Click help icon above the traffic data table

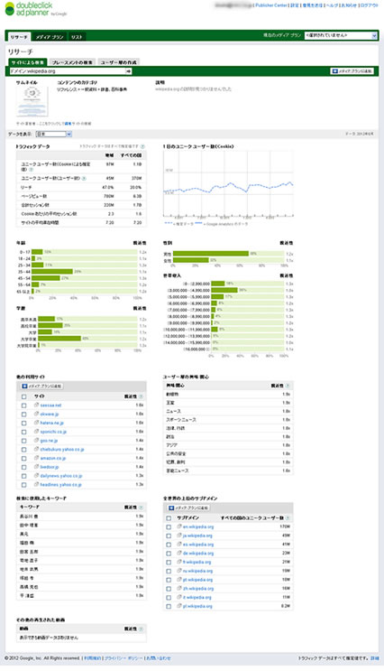point(142,146)
